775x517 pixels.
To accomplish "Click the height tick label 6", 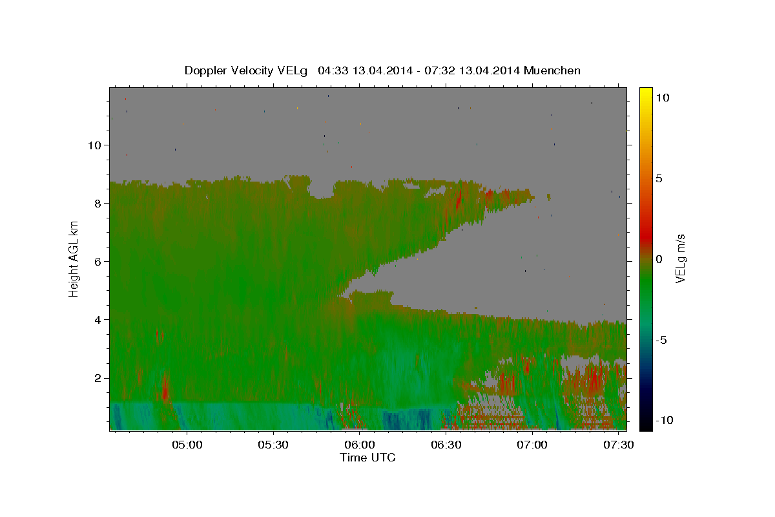I will pos(98,262).
